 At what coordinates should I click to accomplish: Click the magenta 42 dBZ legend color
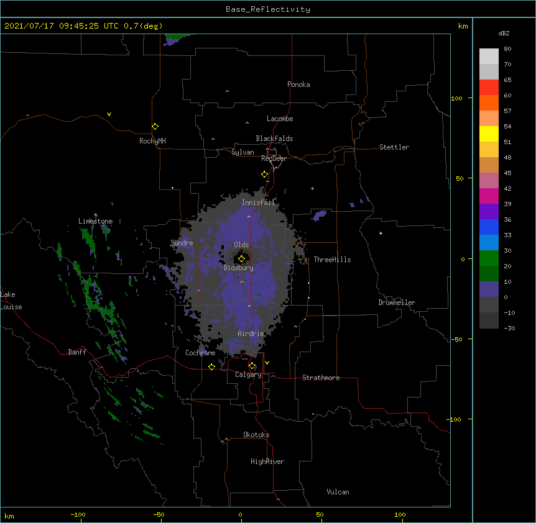[489, 196]
